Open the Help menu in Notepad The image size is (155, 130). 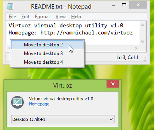click(76, 16)
